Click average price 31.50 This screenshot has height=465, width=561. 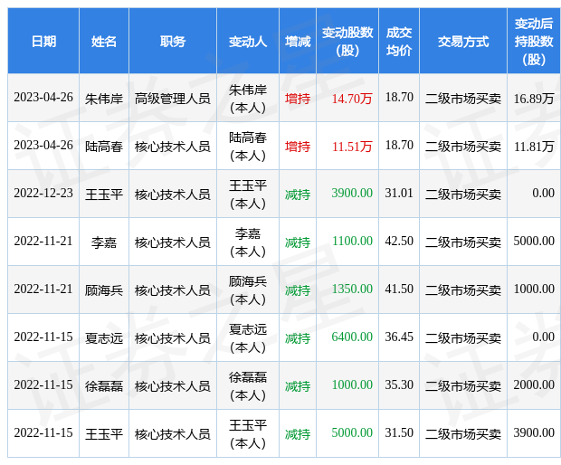pos(399,432)
